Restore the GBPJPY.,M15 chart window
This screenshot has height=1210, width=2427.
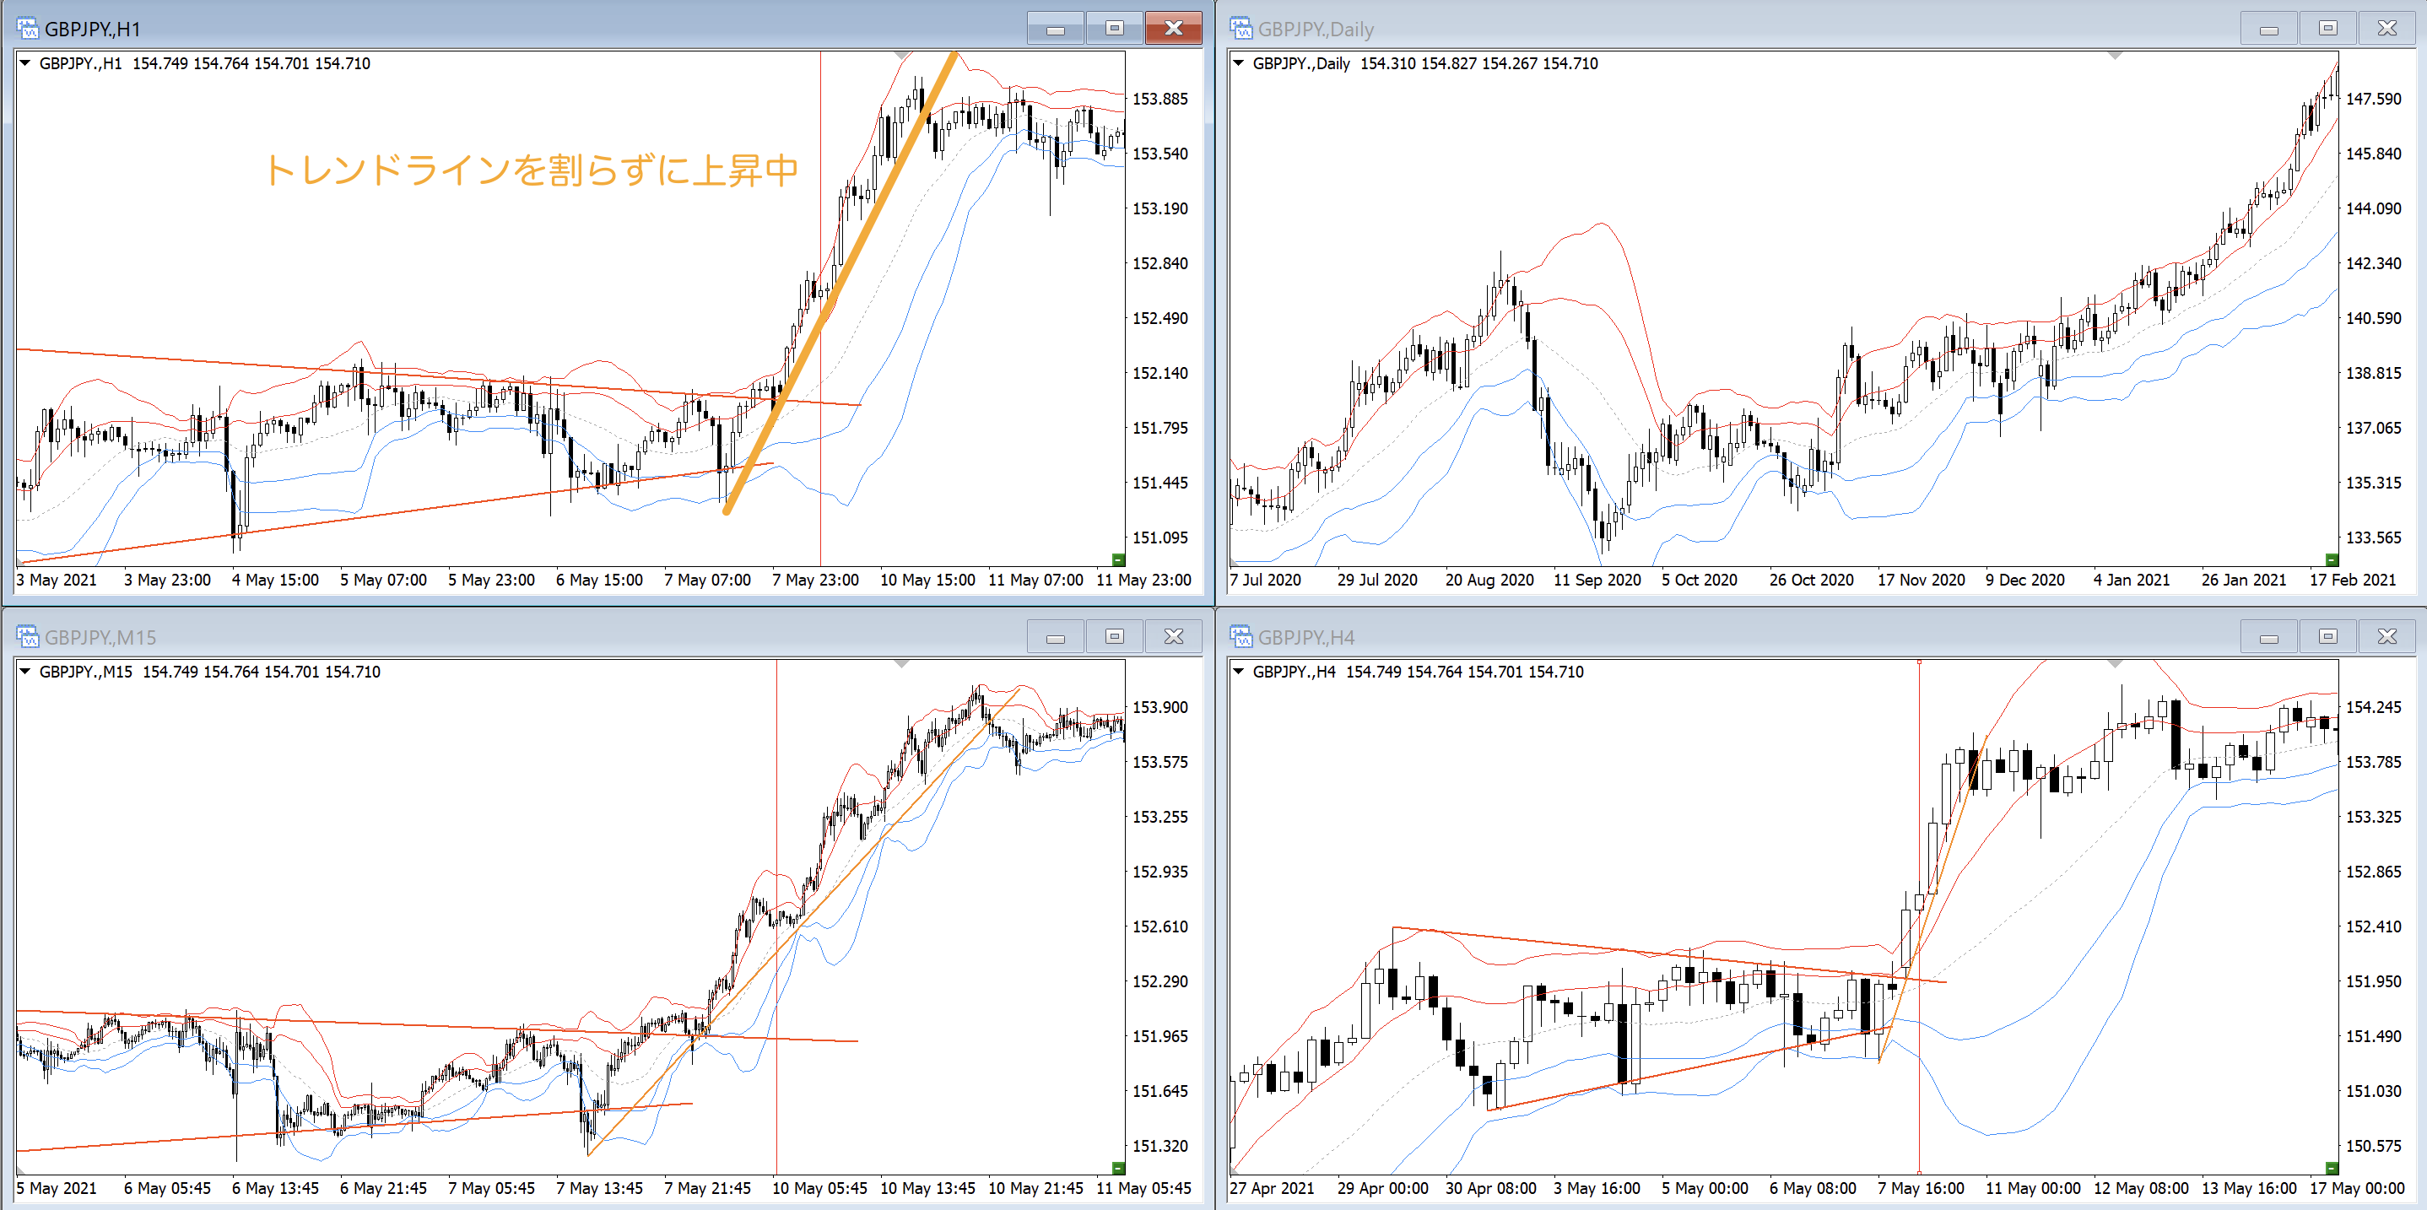1114,637
